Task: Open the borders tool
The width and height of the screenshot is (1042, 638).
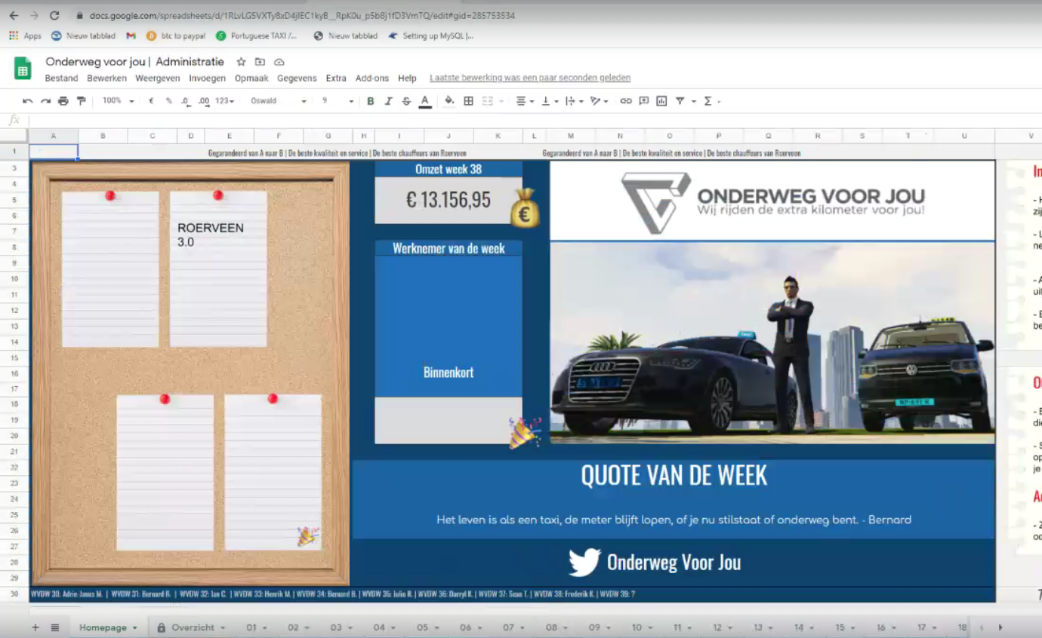Action: tap(469, 101)
